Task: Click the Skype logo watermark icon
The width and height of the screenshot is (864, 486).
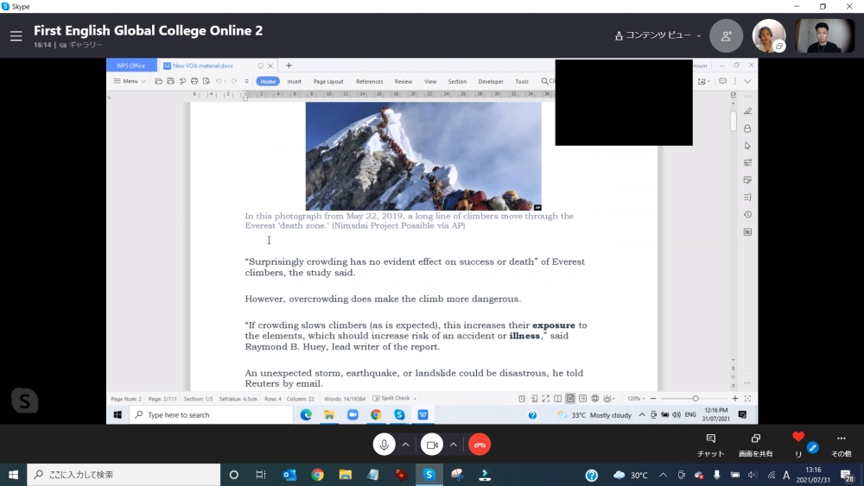Action: [x=25, y=401]
